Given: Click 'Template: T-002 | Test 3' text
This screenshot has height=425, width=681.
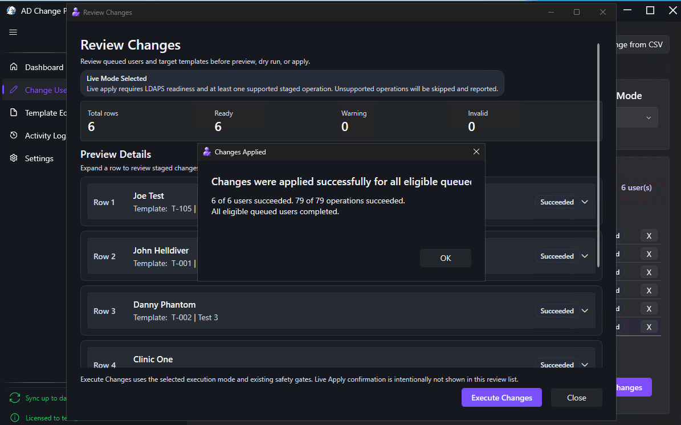Looking at the screenshot, I should (x=176, y=317).
